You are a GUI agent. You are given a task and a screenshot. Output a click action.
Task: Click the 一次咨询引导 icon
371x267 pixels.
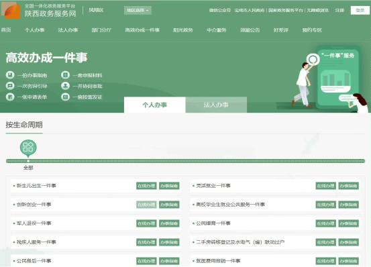click(10, 86)
